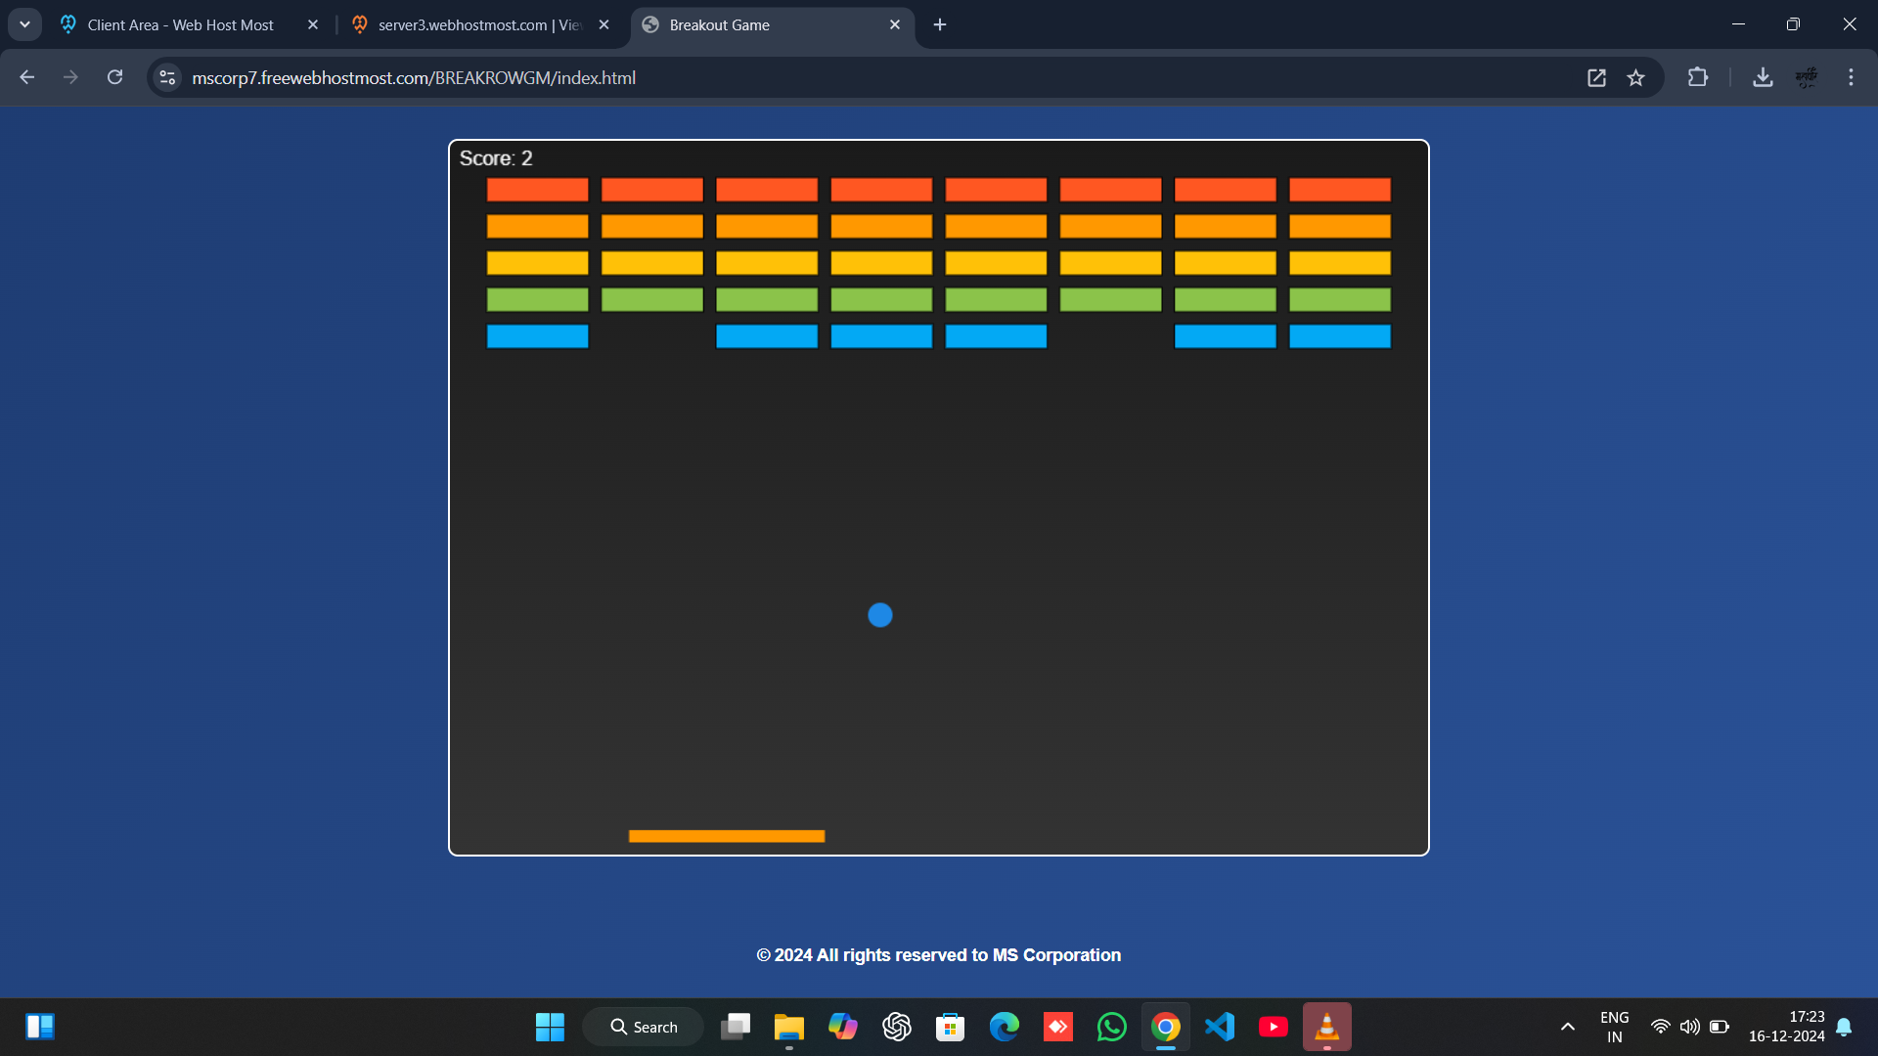1878x1056 pixels.
Task: Close the Breakout Game tab
Action: [x=895, y=24]
